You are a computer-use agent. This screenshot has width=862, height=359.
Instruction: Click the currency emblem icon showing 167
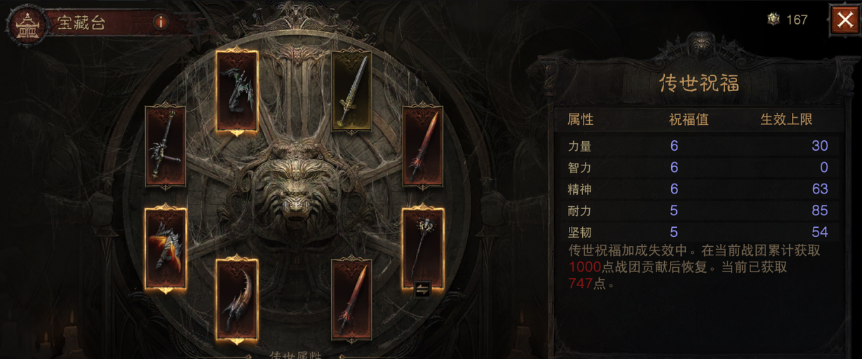[x=773, y=19]
